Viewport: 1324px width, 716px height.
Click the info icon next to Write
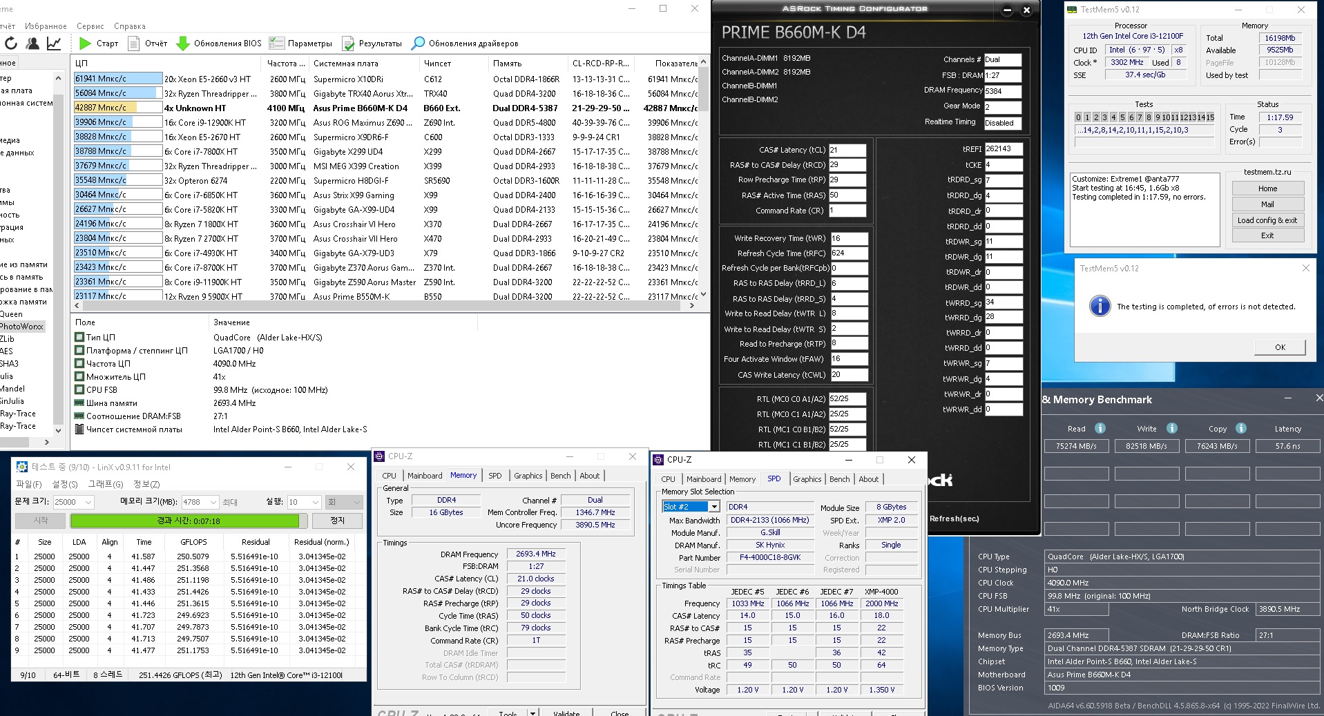(1172, 428)
